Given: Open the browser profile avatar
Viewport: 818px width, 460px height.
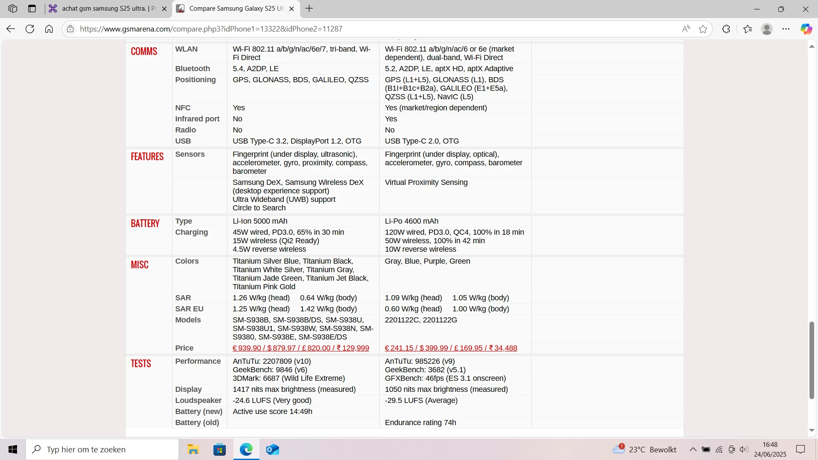Looking at the screenshot, I should point(767,29).
